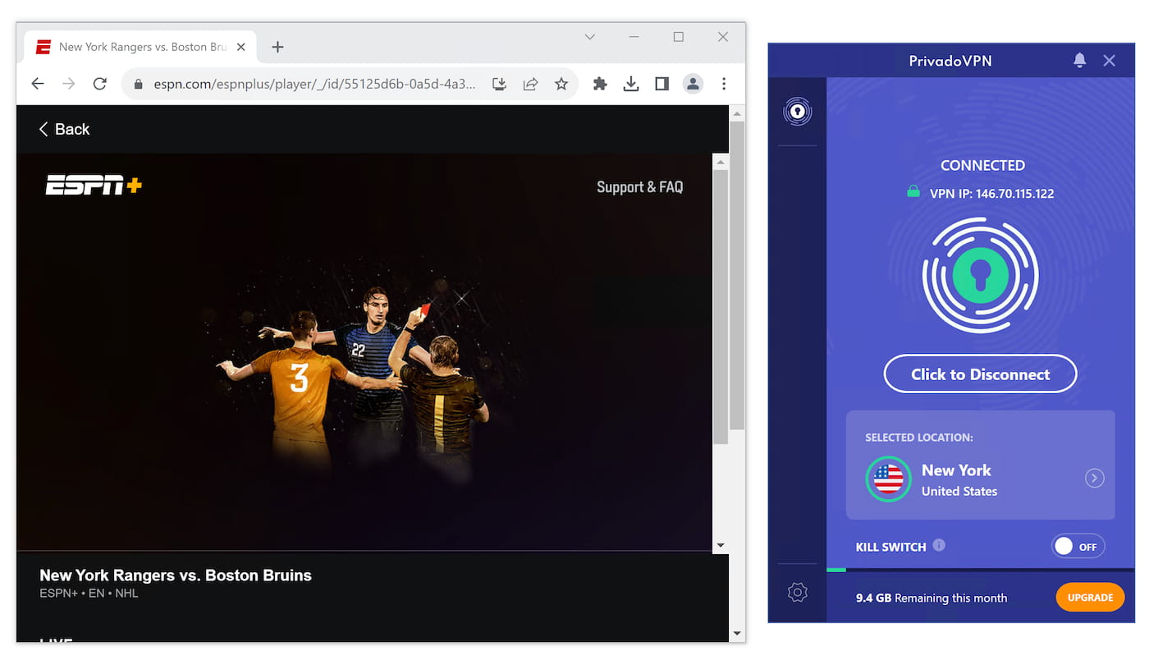The image size is (1149, 660).
Task: Close the New York Rangers tab
Action: point(241,47)
